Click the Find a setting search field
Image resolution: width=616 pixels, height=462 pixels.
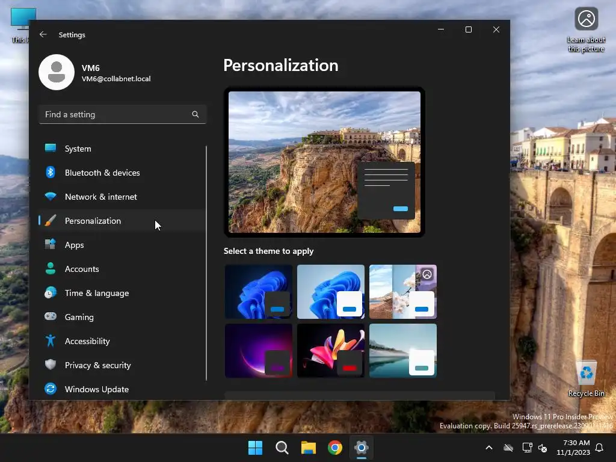point(123,114)
